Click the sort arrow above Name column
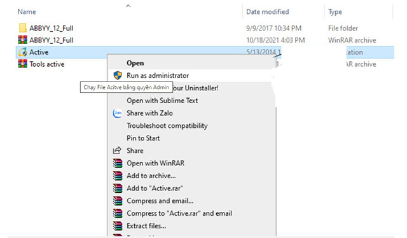The width and height of the screenshot is (407, 238). click(x=128, y=6)
